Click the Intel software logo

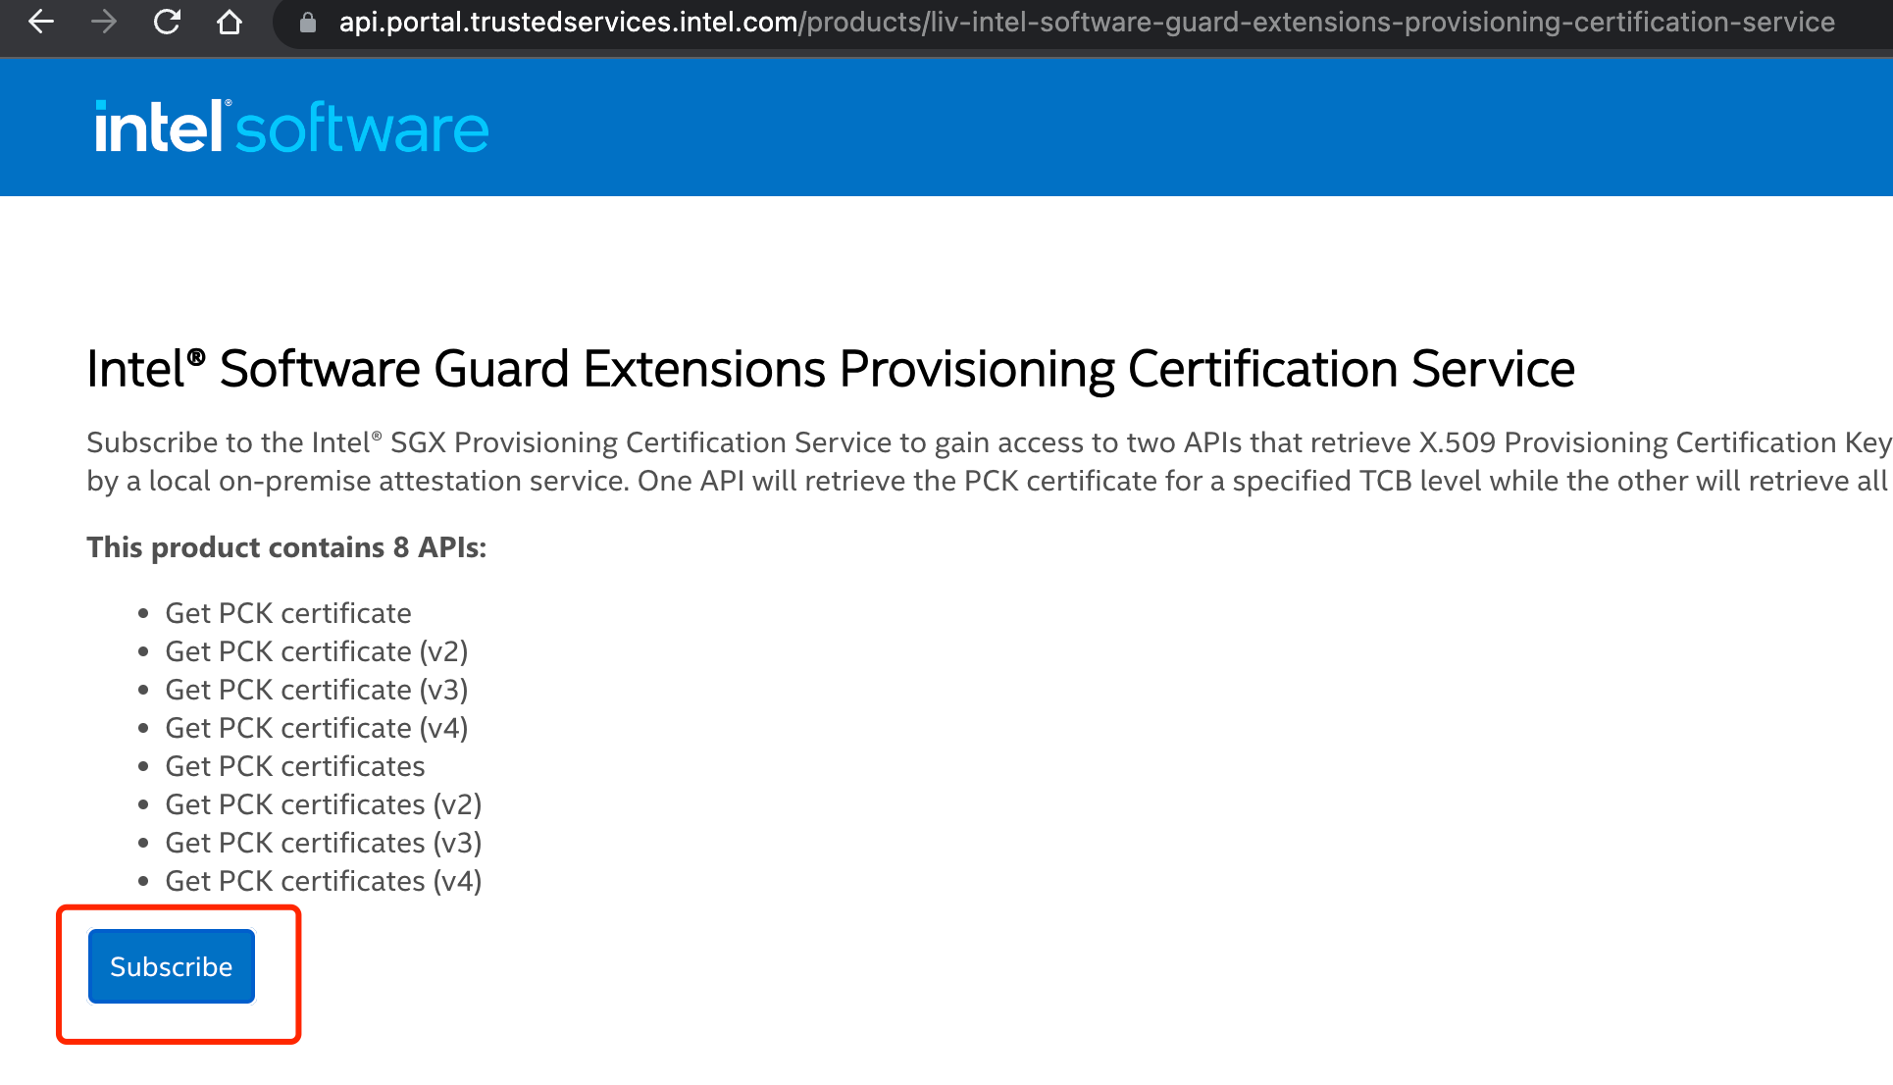[291, 128]
